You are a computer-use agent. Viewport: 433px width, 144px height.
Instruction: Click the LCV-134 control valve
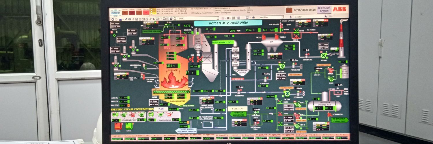pos(317,72)
